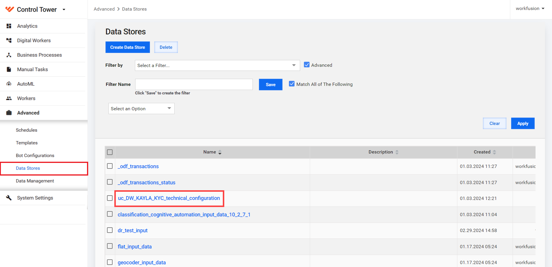Click the Apply button
Screen dimensions: 552x267
click(523, 123)
